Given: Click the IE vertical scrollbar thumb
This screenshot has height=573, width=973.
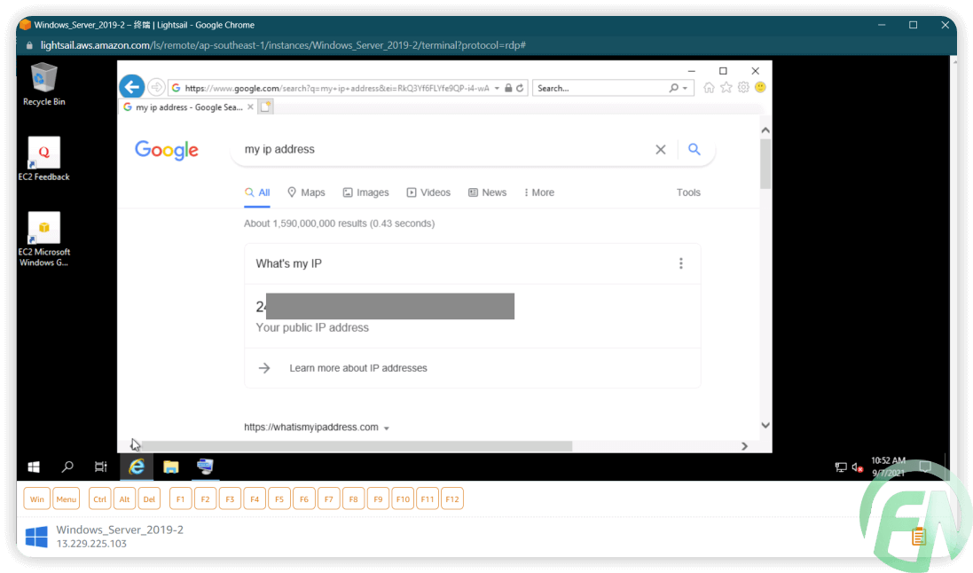Looking at the screenshot, I should pos(765,164).
